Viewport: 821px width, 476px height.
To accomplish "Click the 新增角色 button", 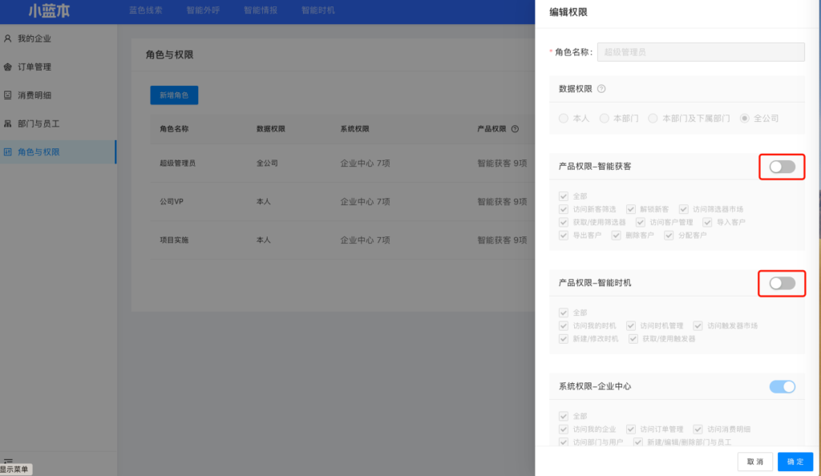I will [x=174, y=95].
